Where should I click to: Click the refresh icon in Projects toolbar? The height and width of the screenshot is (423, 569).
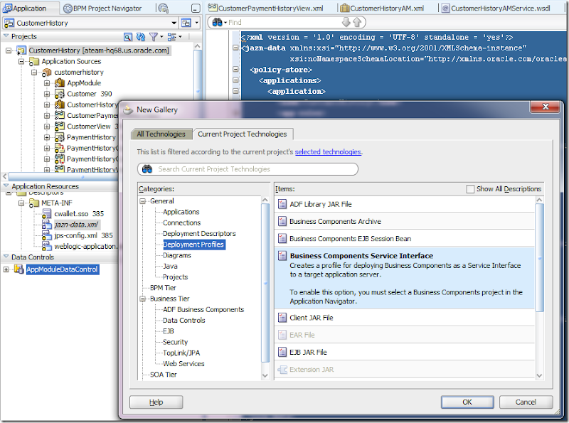pos(141,36)
